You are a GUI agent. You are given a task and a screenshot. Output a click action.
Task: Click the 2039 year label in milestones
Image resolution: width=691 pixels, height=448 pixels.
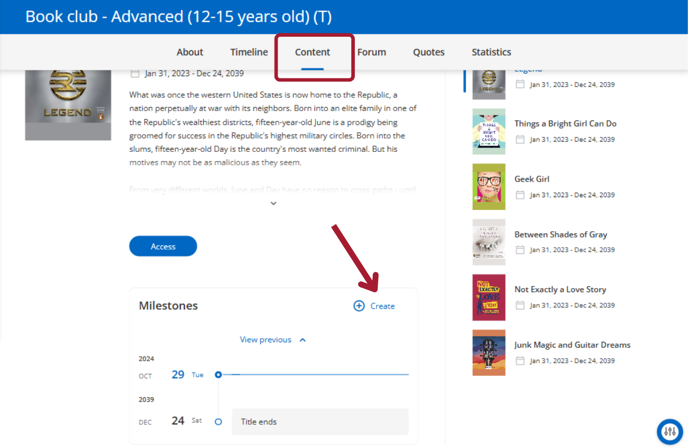pyautogui.click(x=146, y=400)
